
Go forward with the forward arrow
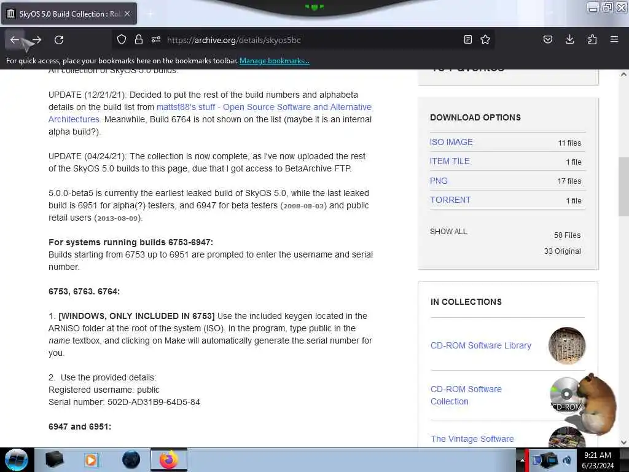[x=36, y=40]
